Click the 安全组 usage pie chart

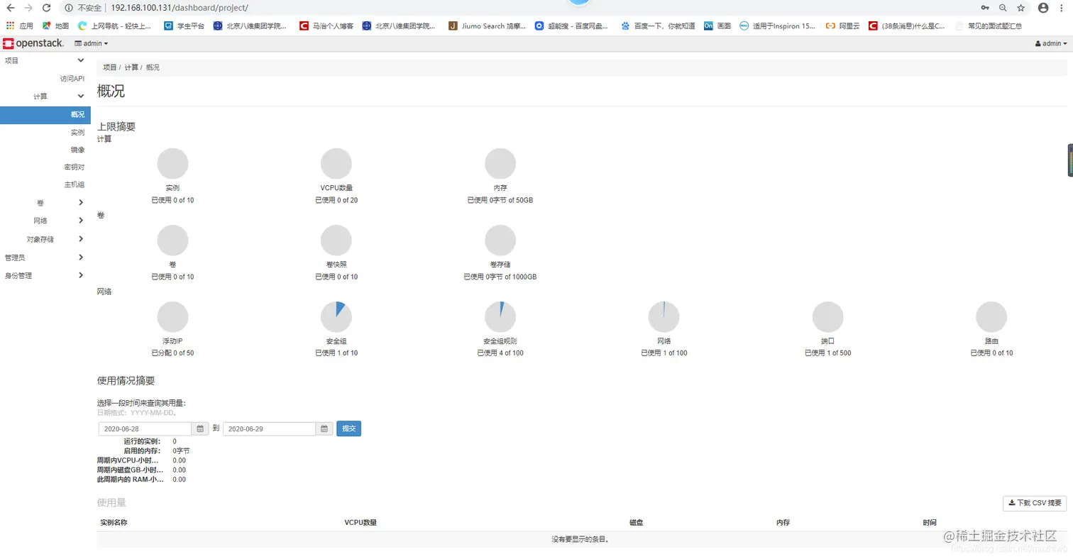(x=336, y=316)
